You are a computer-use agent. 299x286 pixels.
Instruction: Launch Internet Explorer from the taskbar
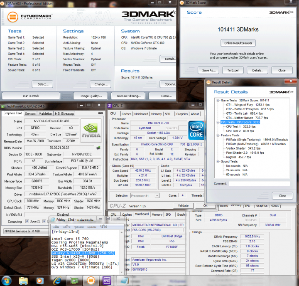57,281
